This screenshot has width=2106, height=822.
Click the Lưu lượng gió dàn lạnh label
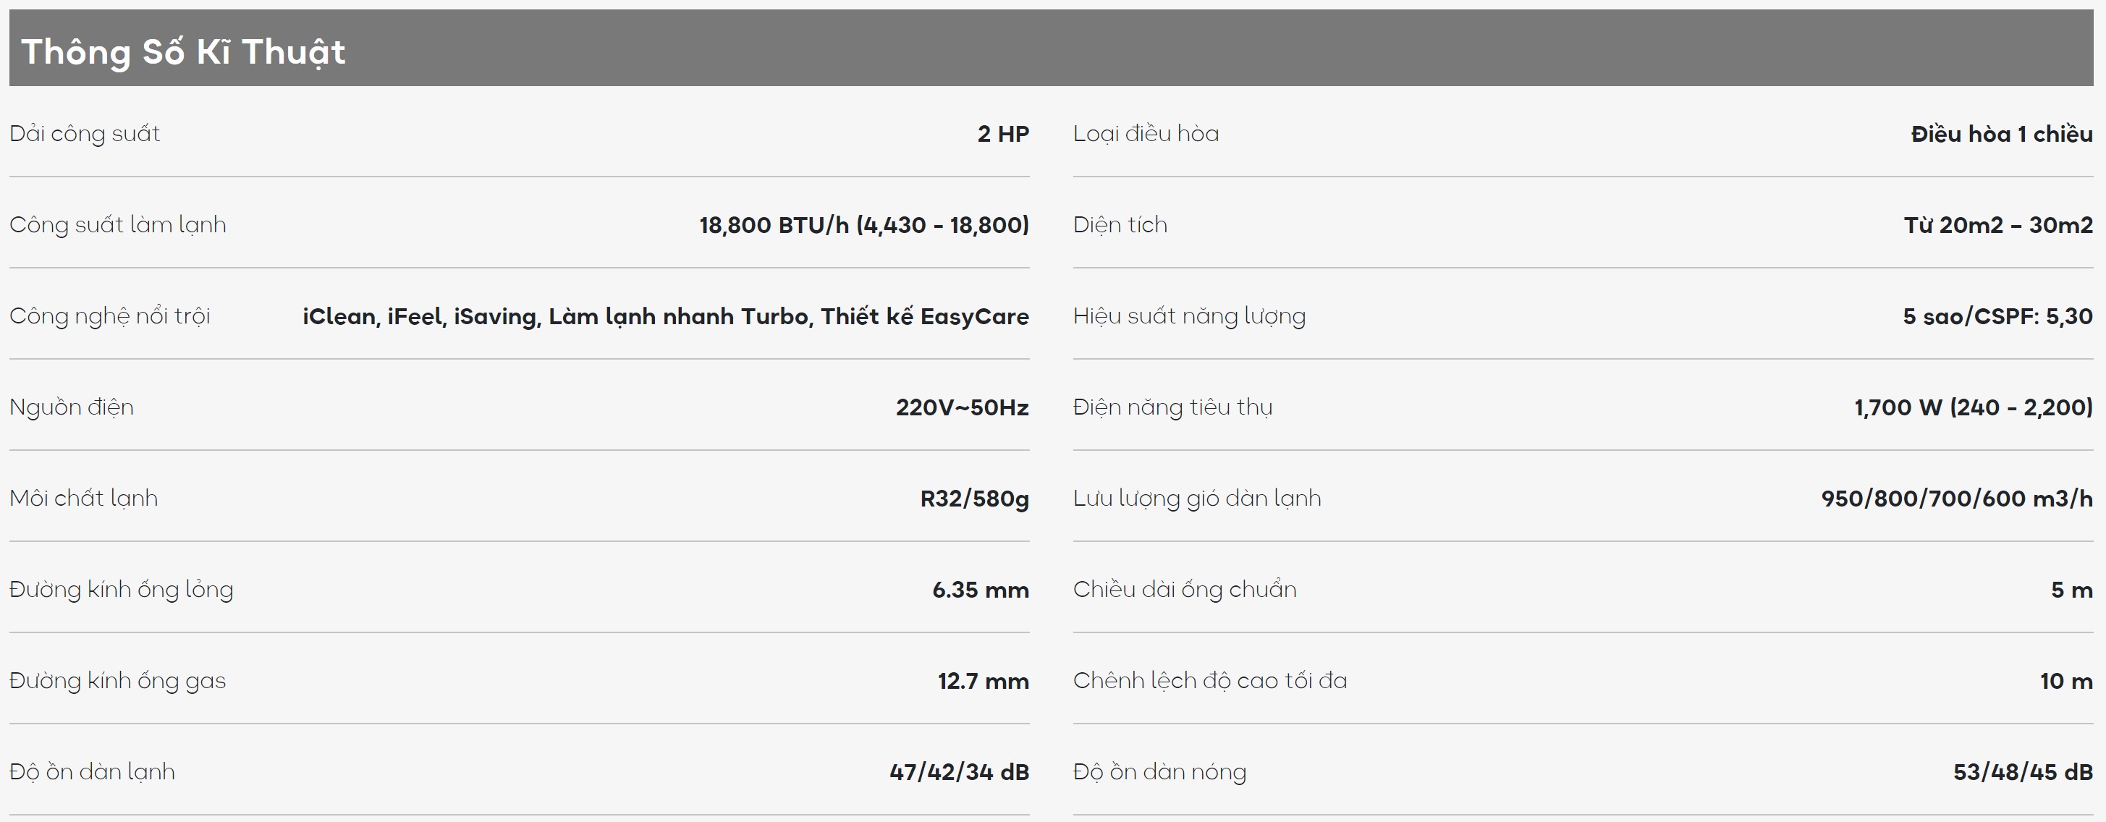1196,499
